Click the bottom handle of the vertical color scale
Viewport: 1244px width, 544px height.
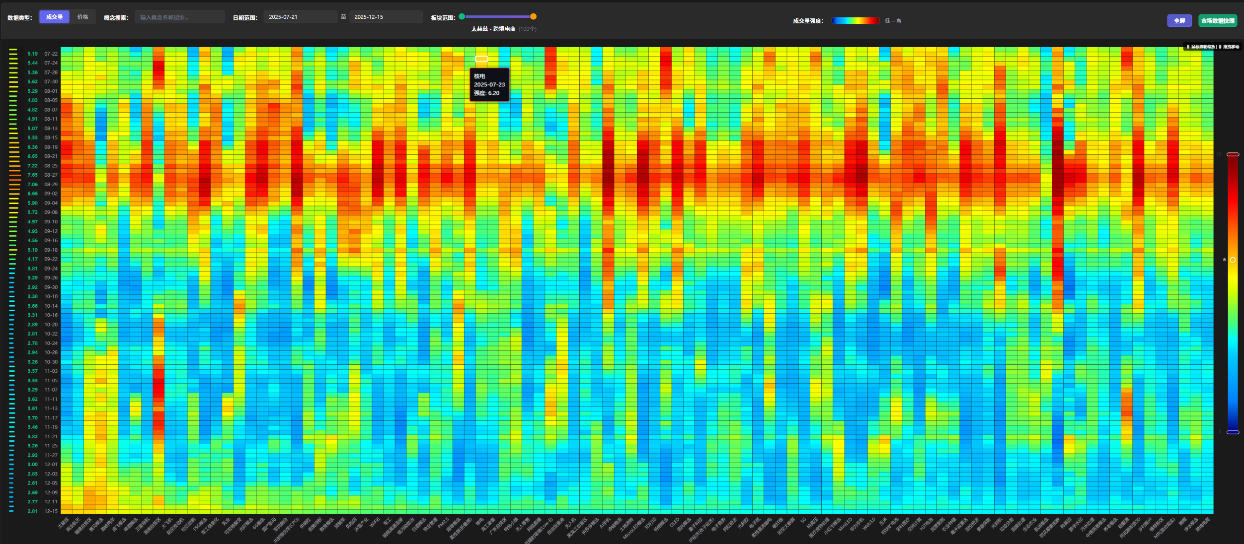[1233, 432]
